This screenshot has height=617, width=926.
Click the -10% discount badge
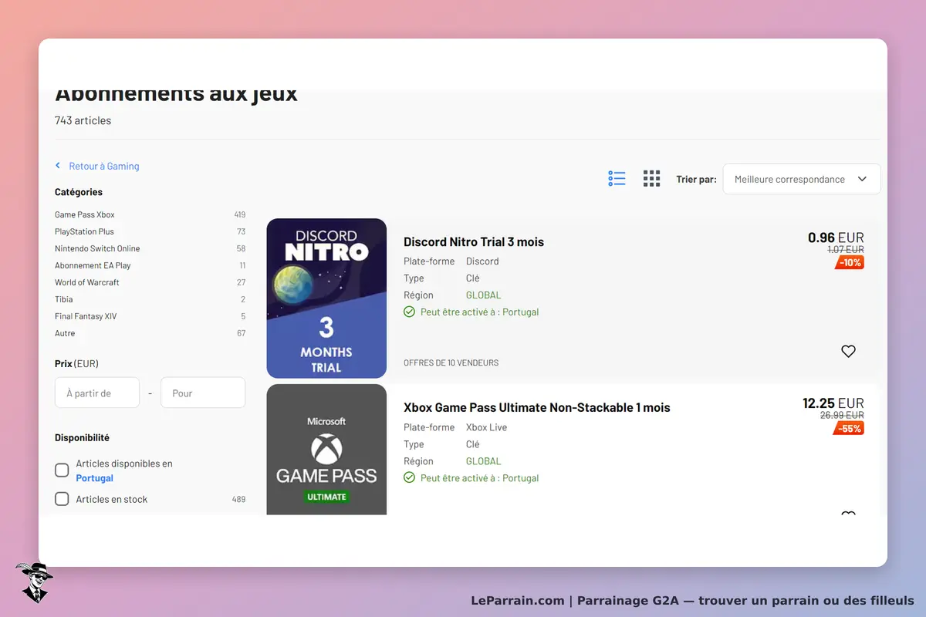pos(849,263)
